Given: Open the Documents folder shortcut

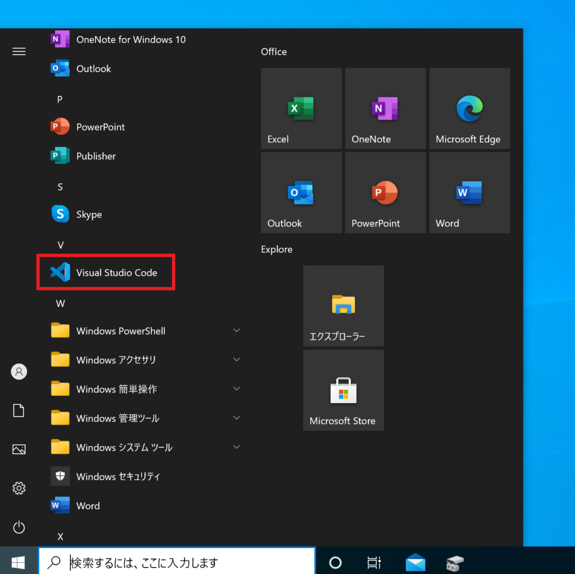Looking at the screenshot, I should pos(19,411).
